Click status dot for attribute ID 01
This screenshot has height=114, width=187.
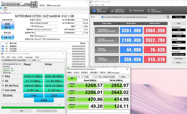click(x=3, y=46)
